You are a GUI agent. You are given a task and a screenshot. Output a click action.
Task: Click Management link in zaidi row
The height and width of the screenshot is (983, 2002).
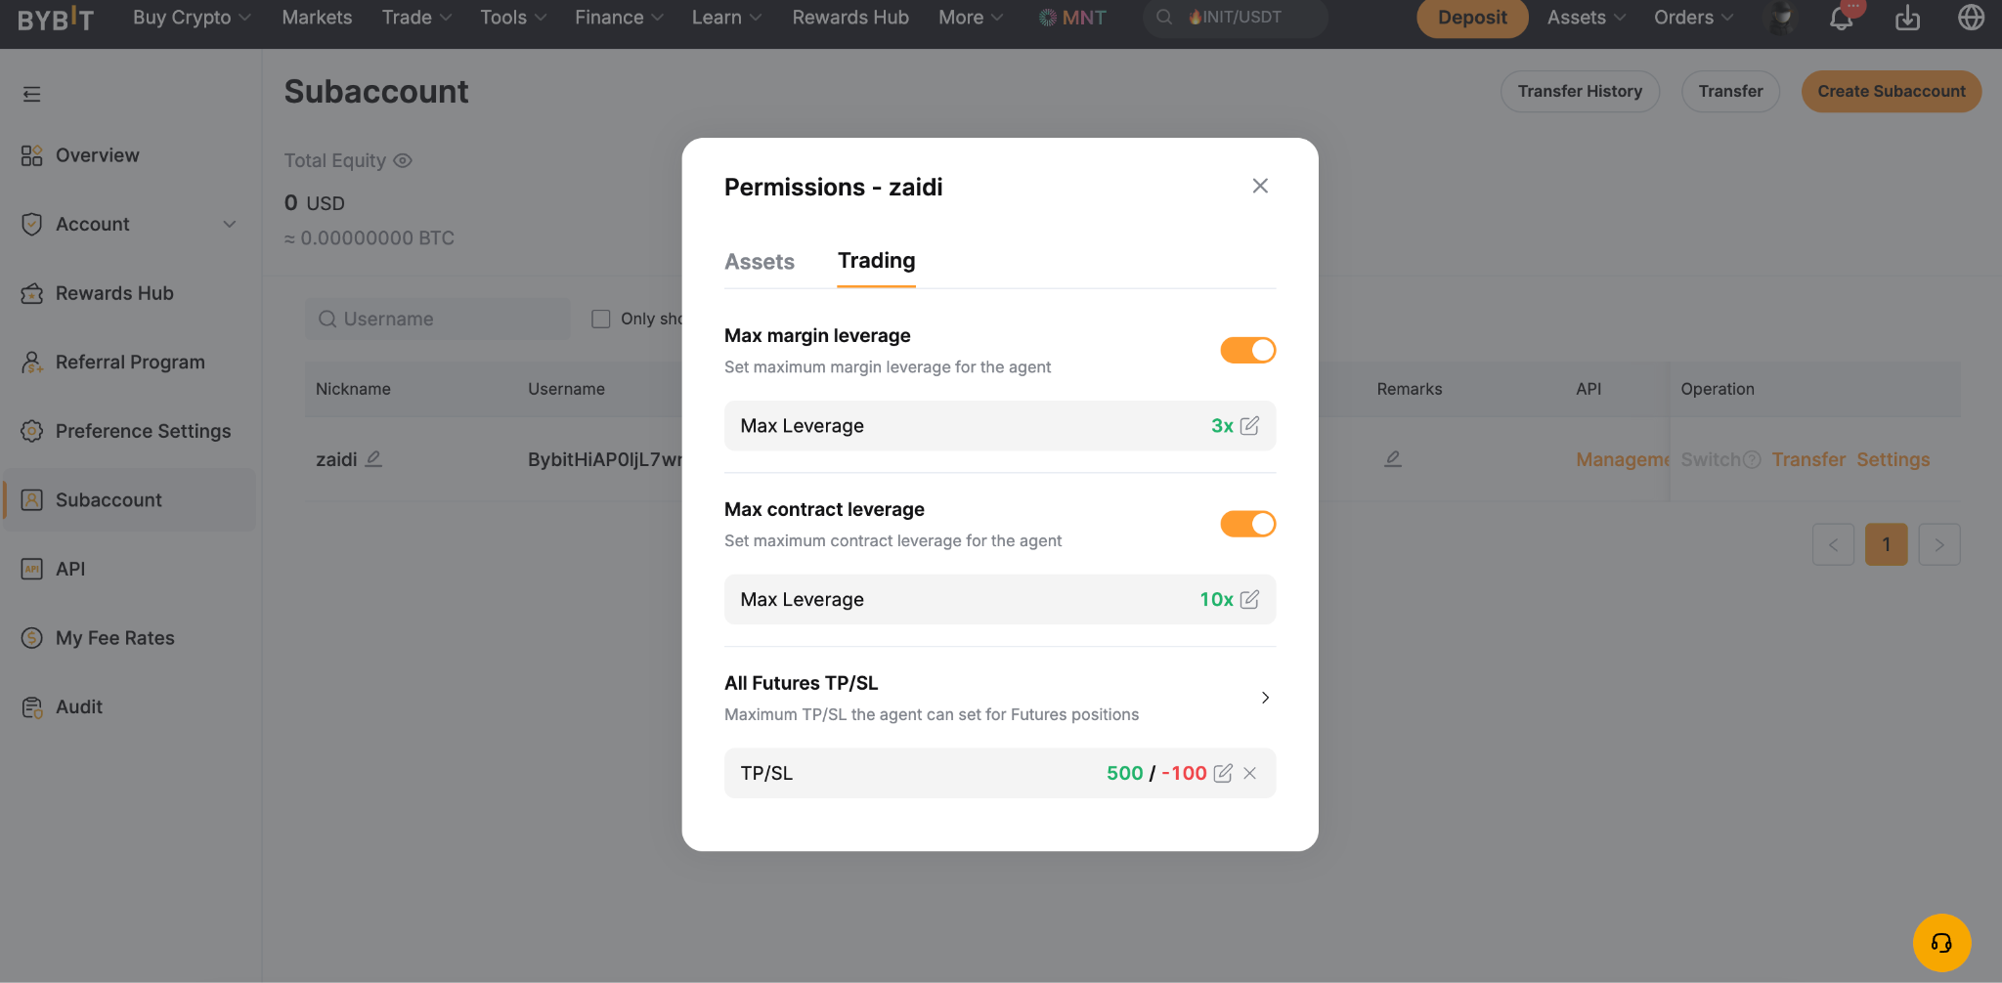[x=1622, y=460]
